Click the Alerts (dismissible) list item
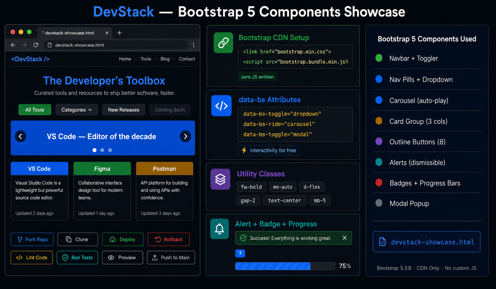This screenshot has width=496, height=289. tap(427, 162)
